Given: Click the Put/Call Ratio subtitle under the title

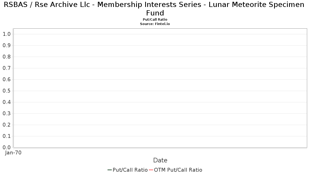Looking at the screenshot, I should (x=155, y=20).
